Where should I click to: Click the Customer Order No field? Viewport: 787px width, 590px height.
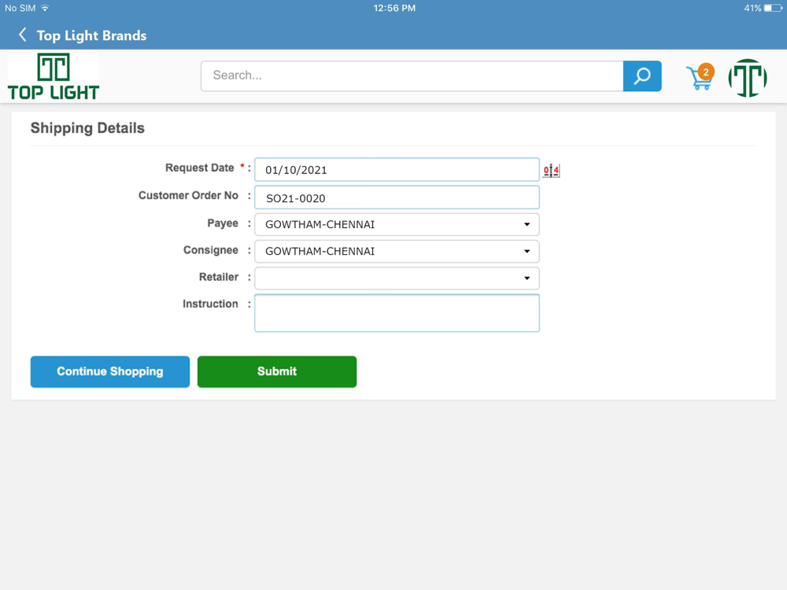(397, 197)
